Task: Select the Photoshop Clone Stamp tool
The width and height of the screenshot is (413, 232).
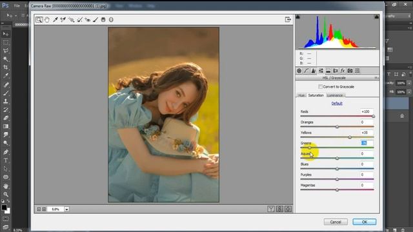Action: pos(6,101)
